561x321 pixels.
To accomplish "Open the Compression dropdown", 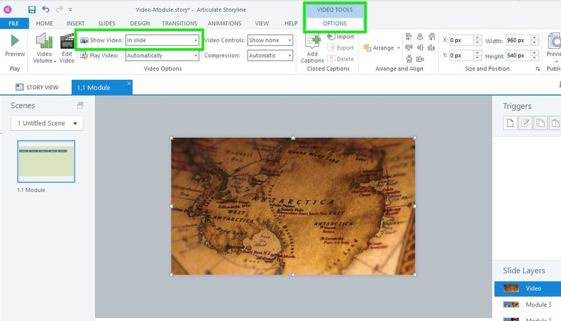I will click(270, 56).
